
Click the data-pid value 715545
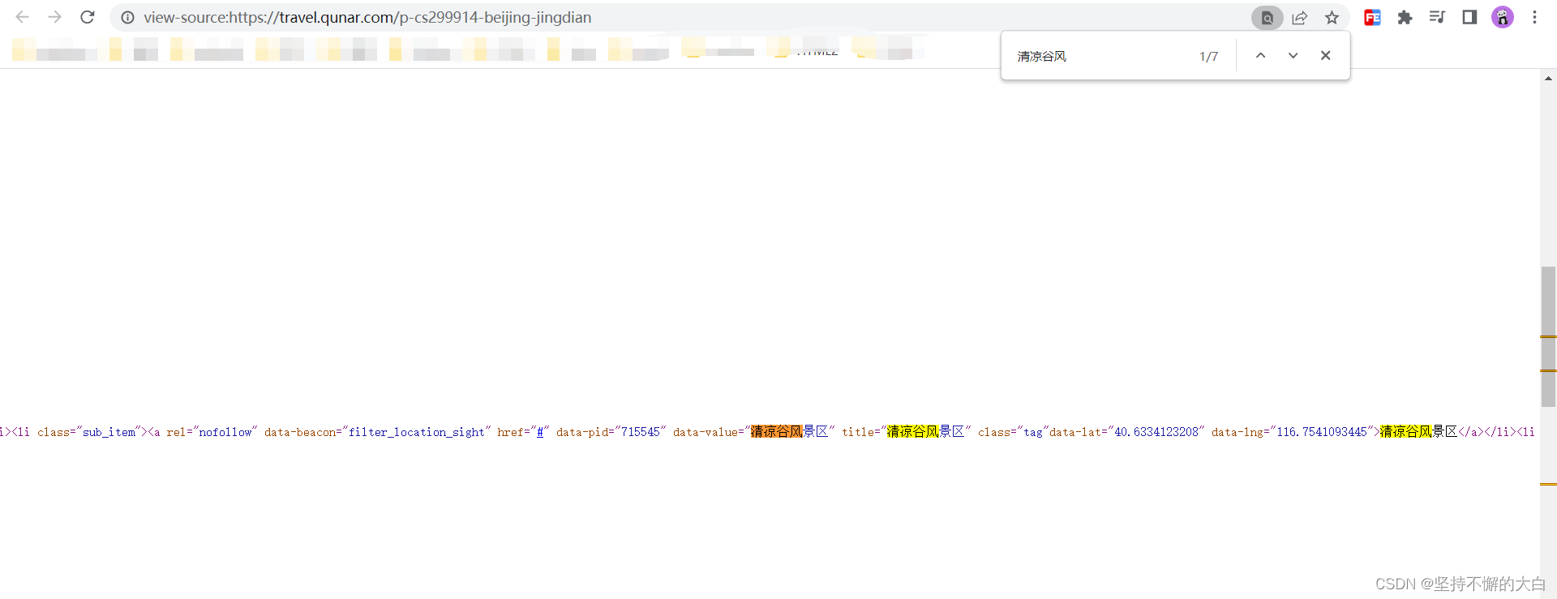coord(641,432)
